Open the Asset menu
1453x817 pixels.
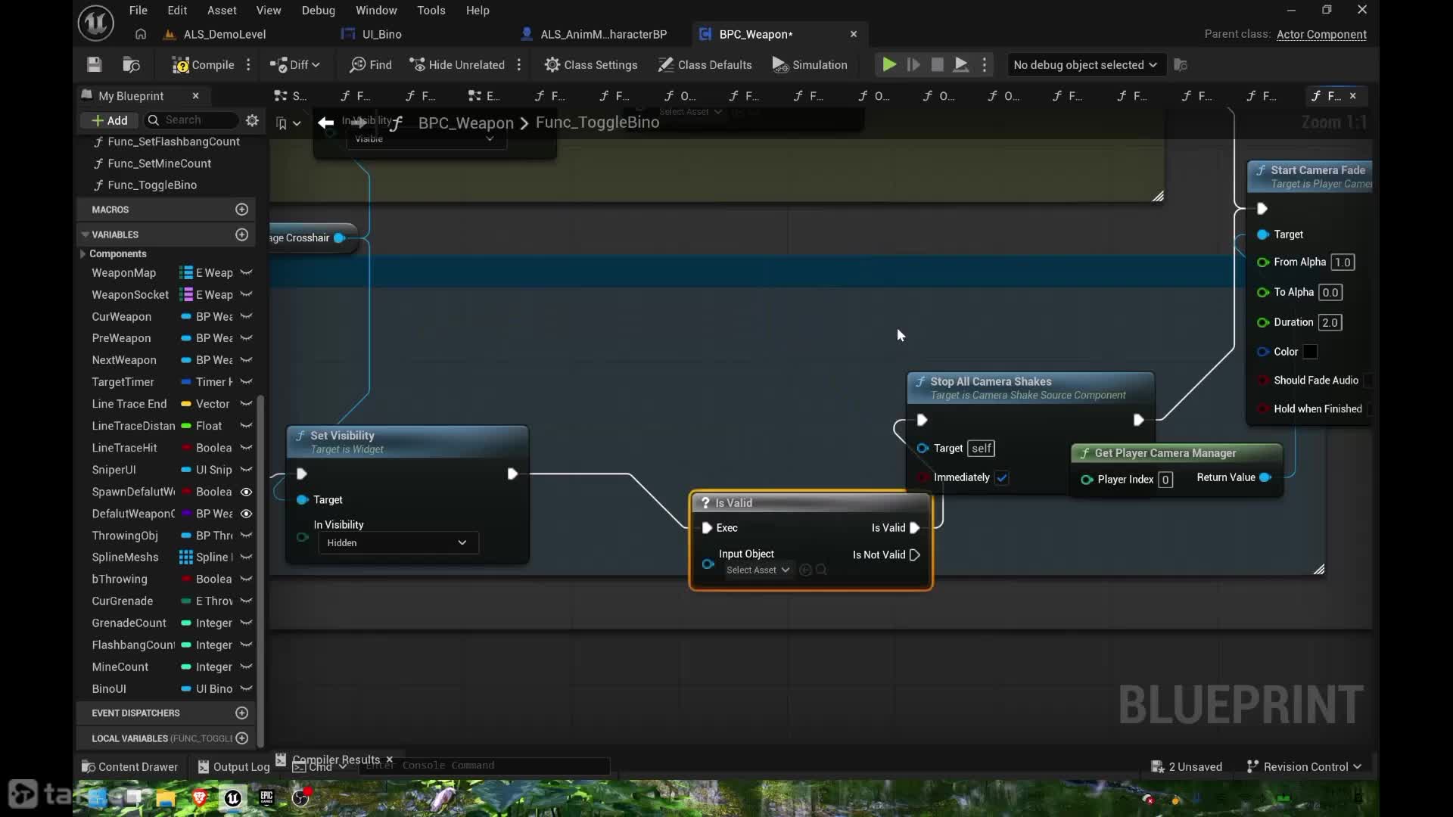(222, 11)
